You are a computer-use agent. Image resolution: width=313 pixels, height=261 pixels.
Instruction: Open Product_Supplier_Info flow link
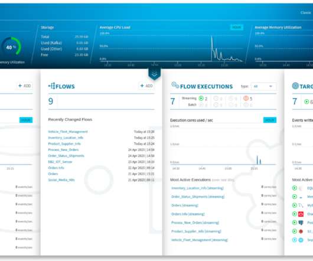coord(64,143)
